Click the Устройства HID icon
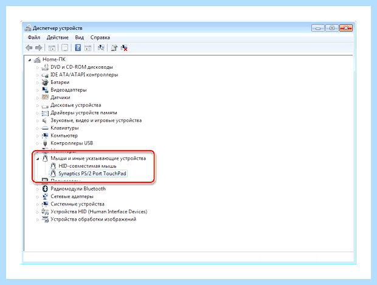This screenshot has height=285, width=377. (45, 211)
